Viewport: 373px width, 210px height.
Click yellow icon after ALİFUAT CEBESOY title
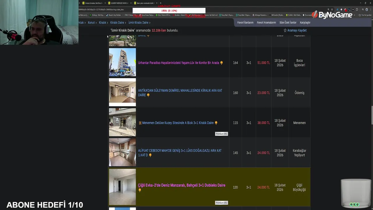point(150,155)
